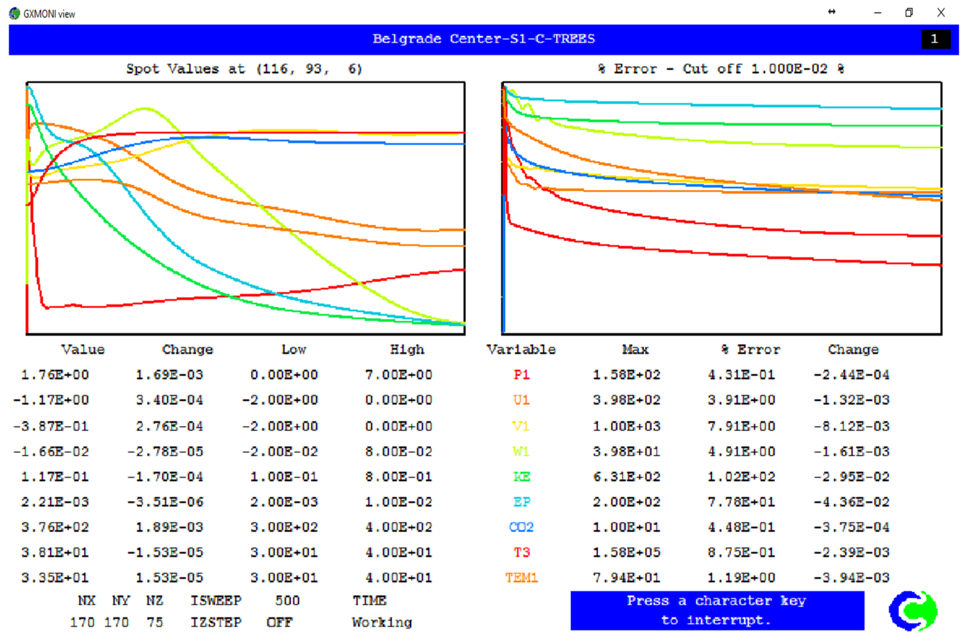Minimize the GXMONI view window
967x641 pixels.
tap(877, 13)
